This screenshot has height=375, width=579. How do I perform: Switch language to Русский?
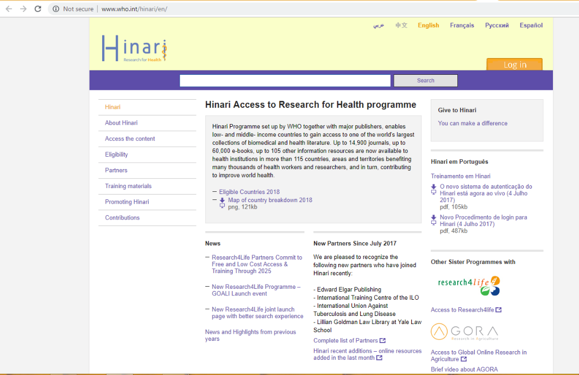click(x=497, y=25)
